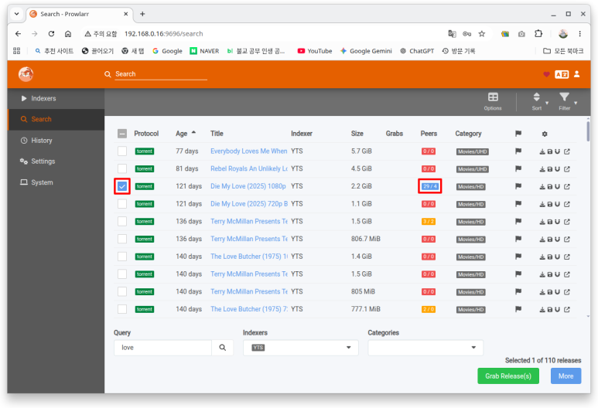Check the checkbox of the 806.7 MiB row
The height and width of the screenshot is (408, 598).
pyautogui.click(x=122, y=239)
